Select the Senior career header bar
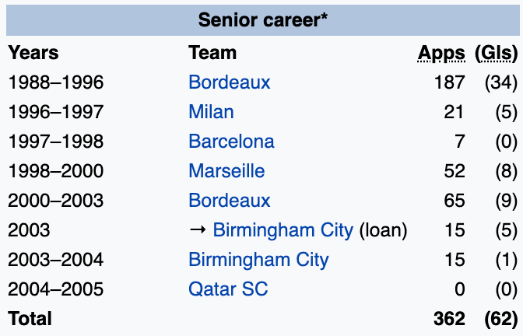 pyautogui.click(x=261, y=19)
